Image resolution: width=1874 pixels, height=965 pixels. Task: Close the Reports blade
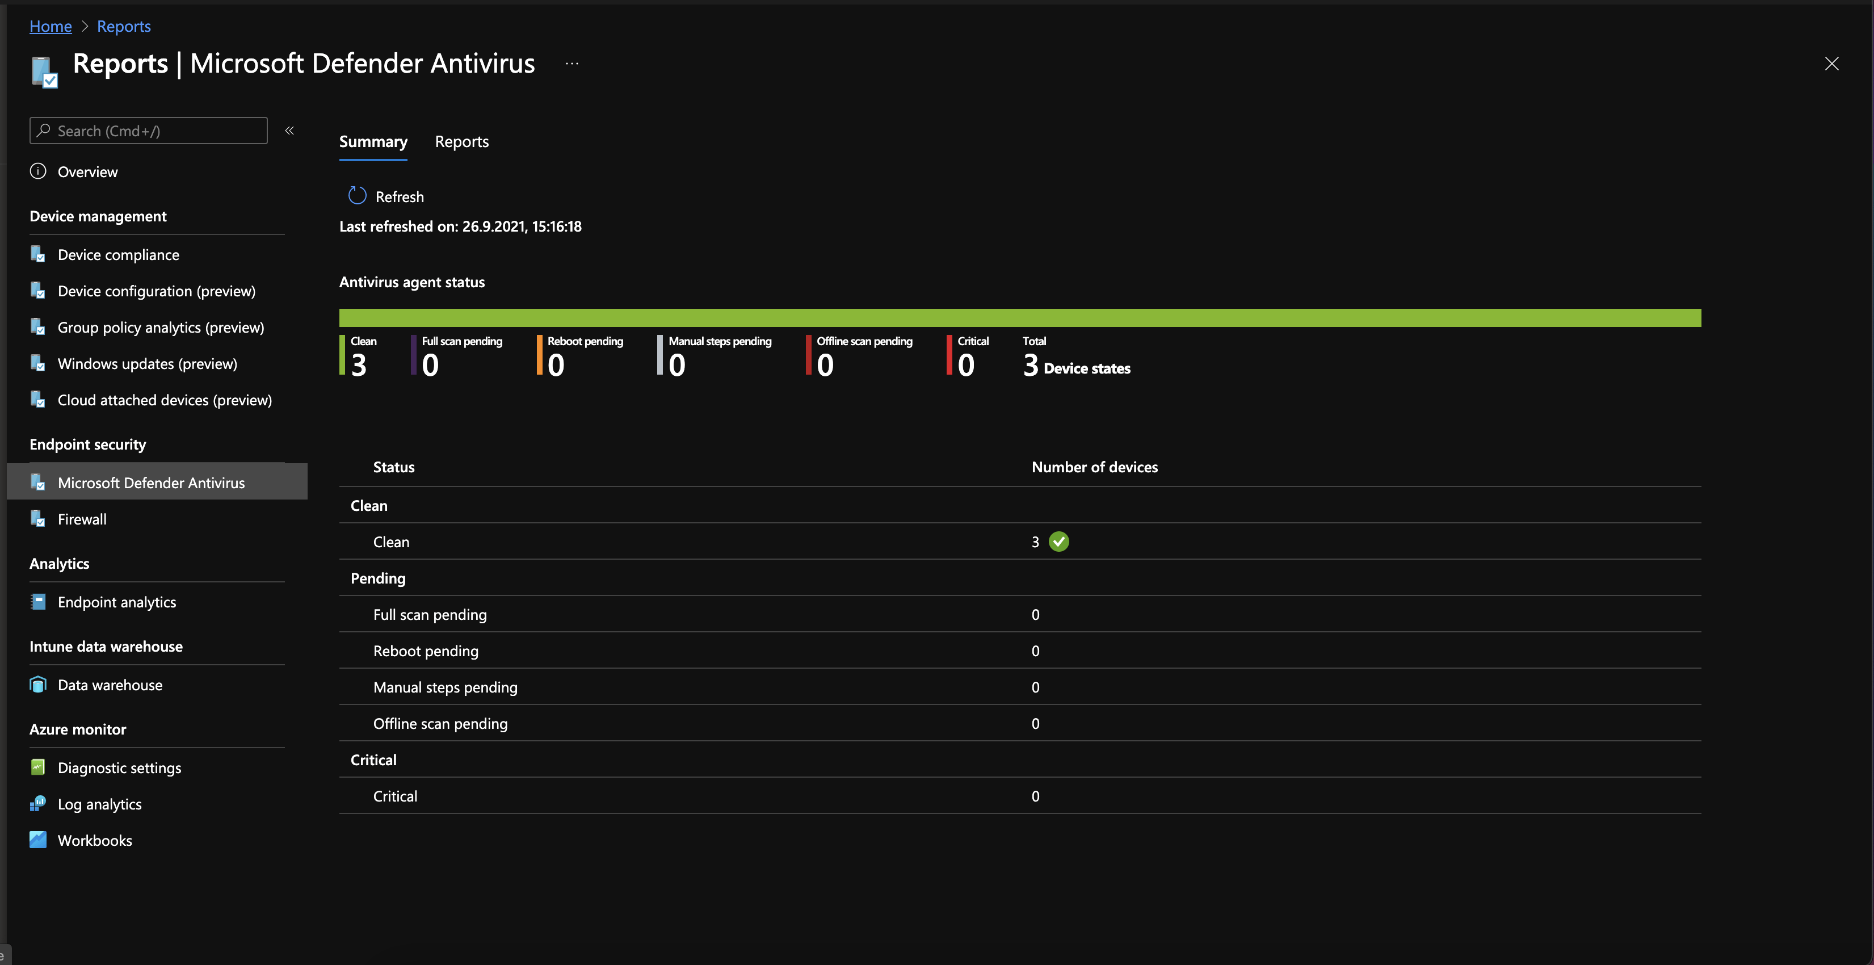pyautogui.click(x=1832, y=64)
